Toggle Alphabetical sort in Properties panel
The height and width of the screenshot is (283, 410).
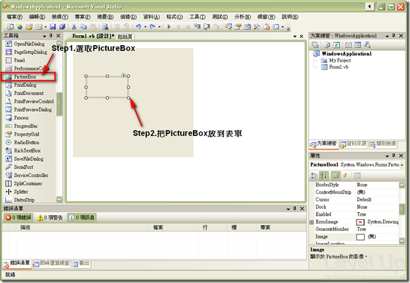323,176
